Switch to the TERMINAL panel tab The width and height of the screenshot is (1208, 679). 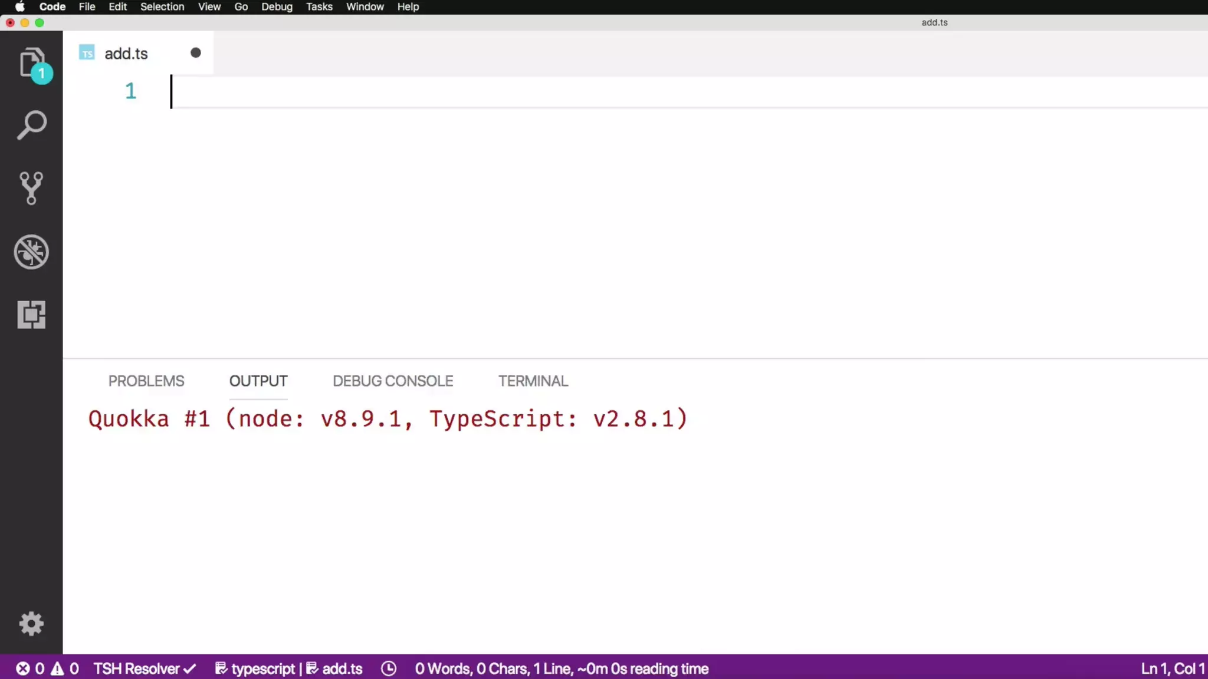[533, 381]
